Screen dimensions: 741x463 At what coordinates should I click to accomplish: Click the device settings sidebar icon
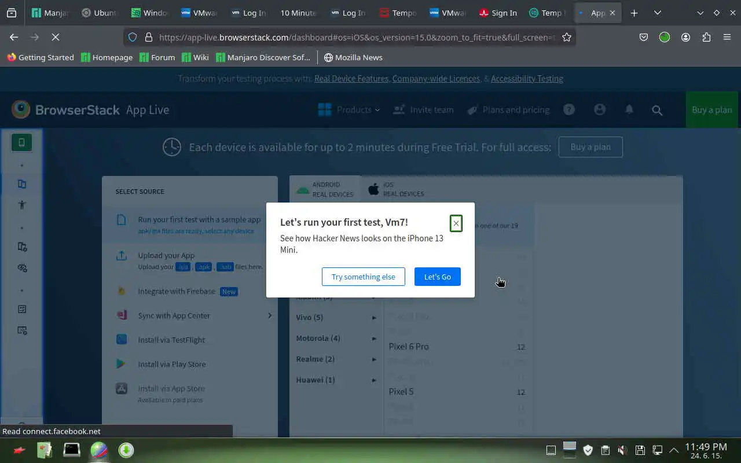[22, 247]
